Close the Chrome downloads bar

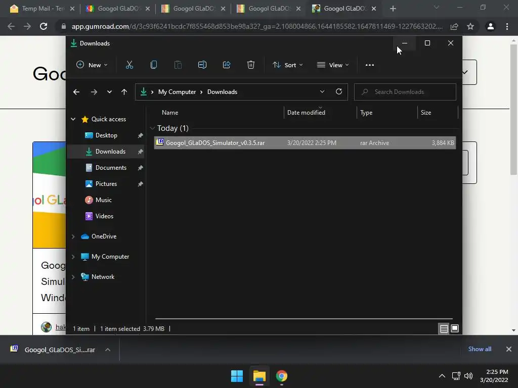509,349
